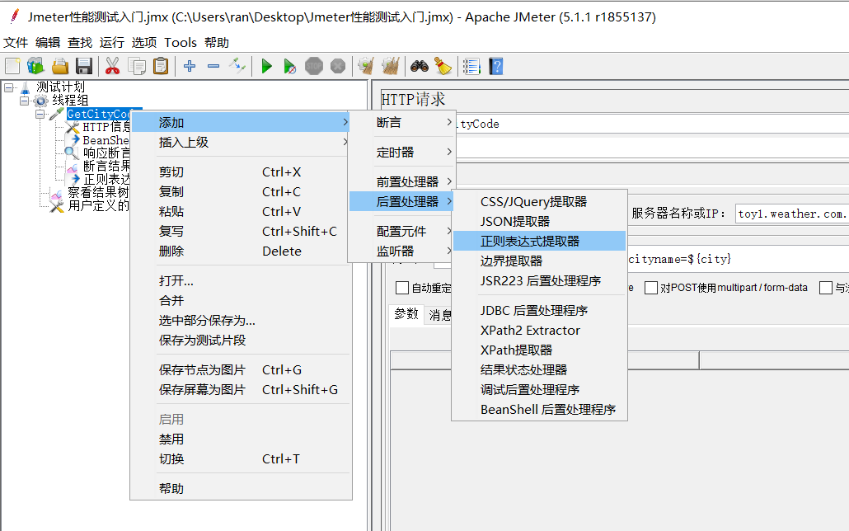
Task: Open the Help question mark icon
Action: click(496, 66)
